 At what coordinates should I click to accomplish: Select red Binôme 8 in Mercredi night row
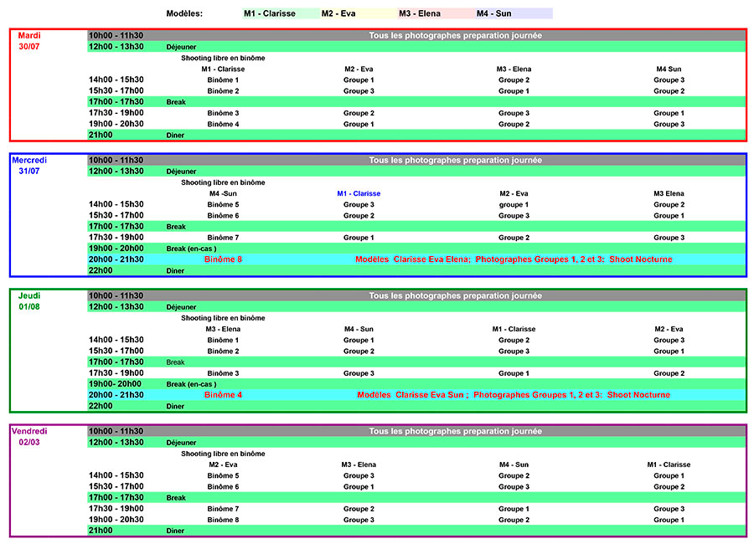(223, 259)
